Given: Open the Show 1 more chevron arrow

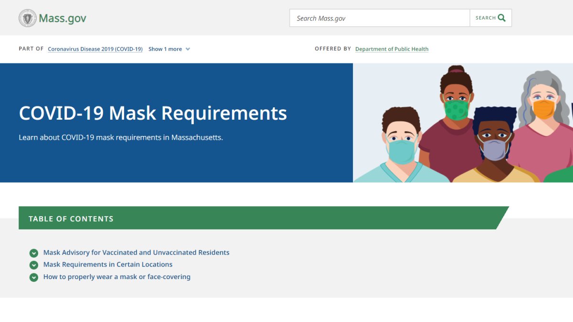Looking at the screenshot, I should pyautogui.click(x=187, y=49).
